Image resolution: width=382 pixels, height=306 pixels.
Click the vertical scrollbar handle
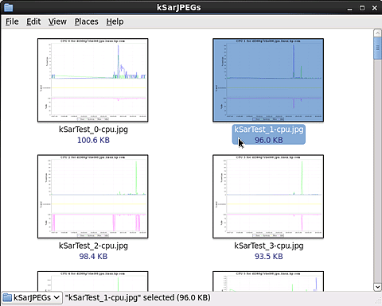[377, 48]
